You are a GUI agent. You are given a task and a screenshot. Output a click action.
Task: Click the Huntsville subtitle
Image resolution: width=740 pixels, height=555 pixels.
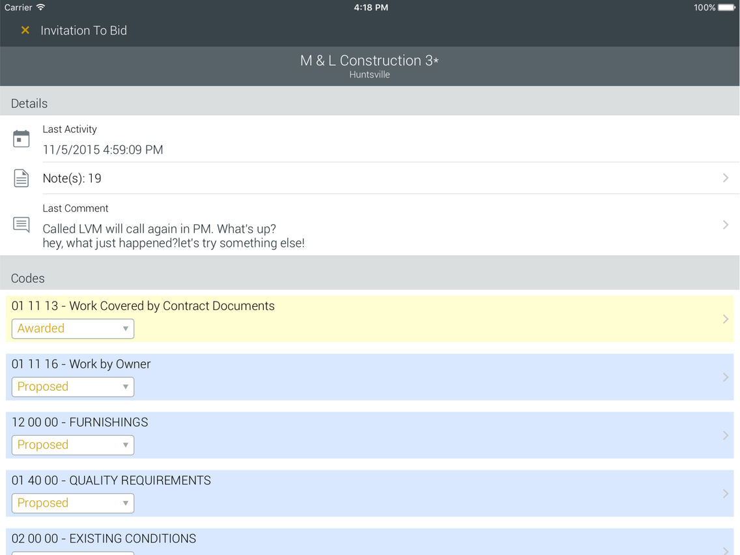tap(369, 74)
